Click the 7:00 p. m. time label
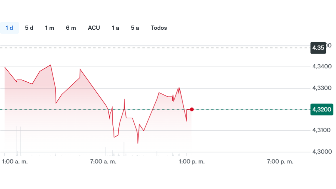The image size is (336, 189). (280, 162)
